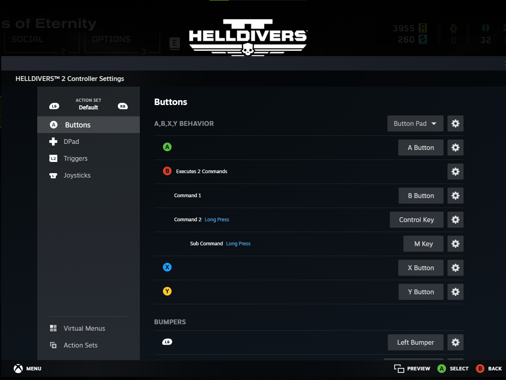Screen dimensions: 506x380
Task: Click the BUMPERS section heading
Action: pyautogui.click(x=170, y=322)
